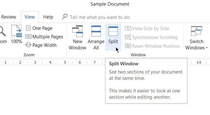This screenshot has height=115, width=210.
Task: Click the horizontal ruler at mark 5
Action: point(65,62)
